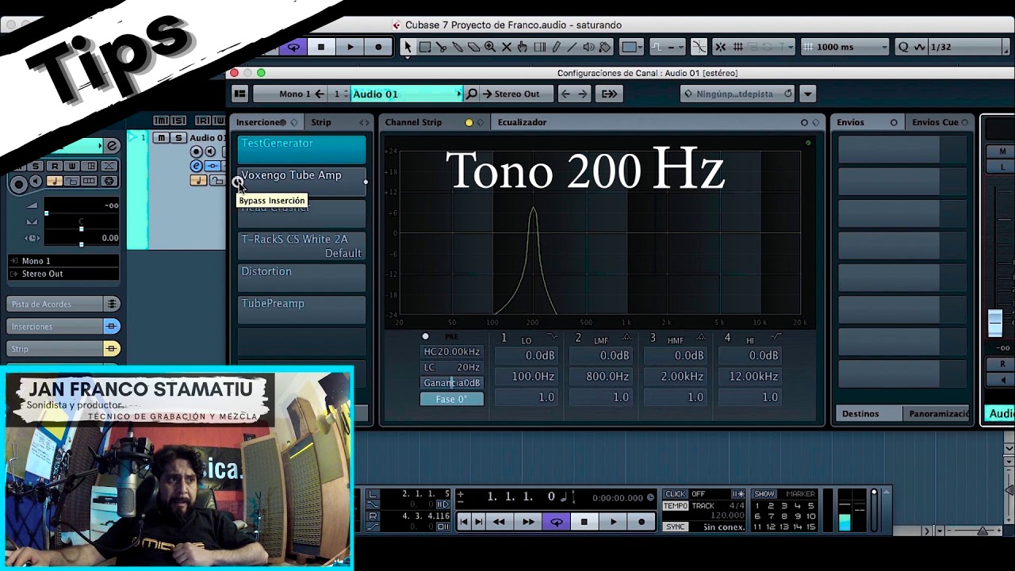Open the TestGenerator insert slot

[301, 150]
